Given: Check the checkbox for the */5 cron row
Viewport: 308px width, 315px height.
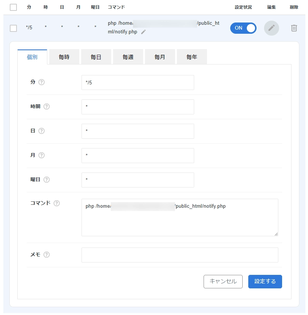Looking at the screenshot, I should (13, 28).
